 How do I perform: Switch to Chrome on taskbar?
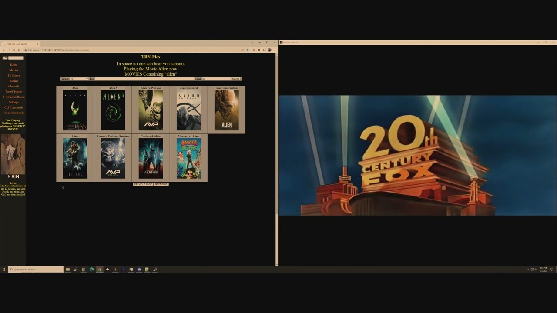click(100, 270)
